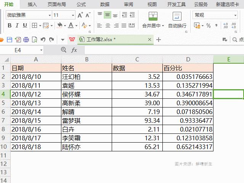244x183 pixels.
Task: Select column C header
Action: (x=137, y=59)
